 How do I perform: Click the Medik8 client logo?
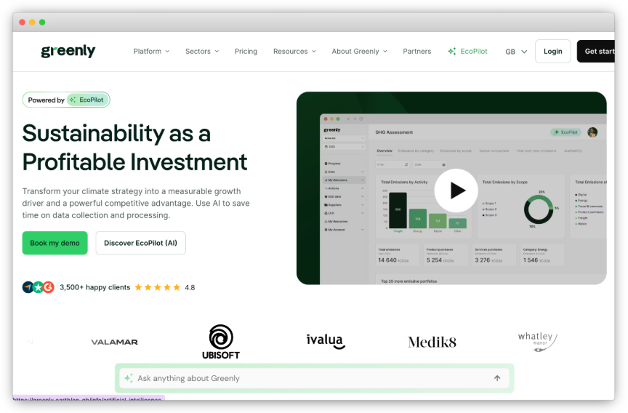click(x=432, y=342)
